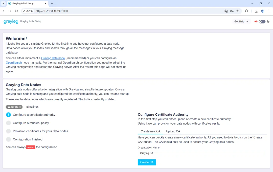
Task: Open the translate page icon
Action: pos(226,11)
